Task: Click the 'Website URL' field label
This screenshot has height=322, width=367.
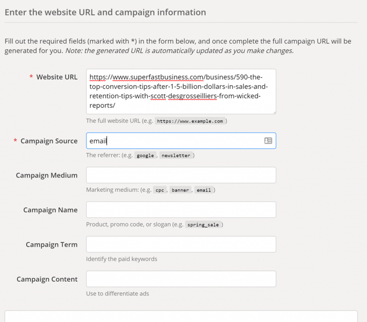Action: pyautogui.click(x=56, y=77)
